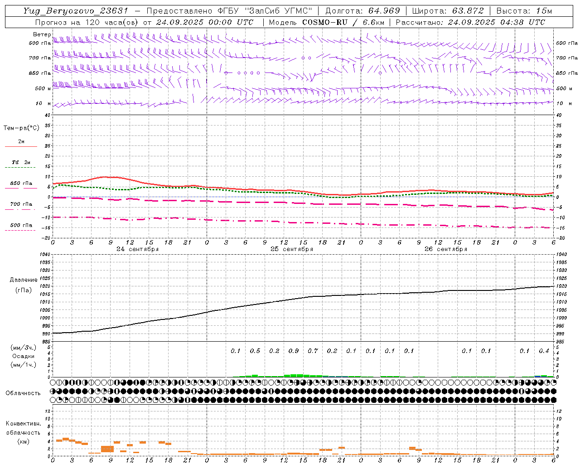580x464 pixels.
Task: Click the 'Td 2м' dew point legend entry
Action: click(21, 162)
